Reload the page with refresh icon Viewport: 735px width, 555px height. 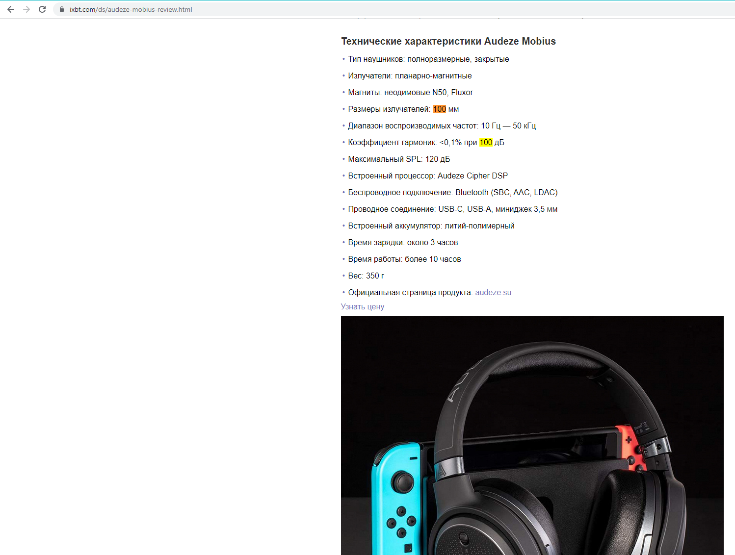pyautogui.click(x=42, y=9)
